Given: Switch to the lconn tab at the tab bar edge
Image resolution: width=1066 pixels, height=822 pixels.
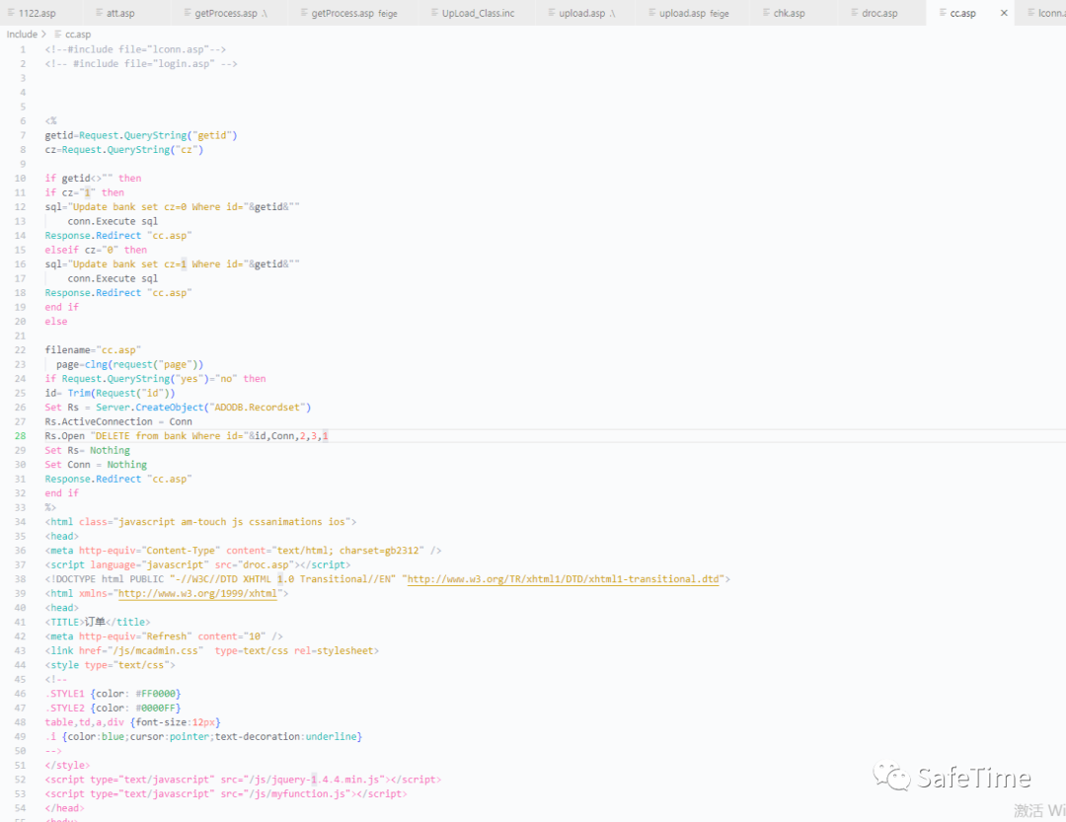Looking at the screenshot, I should tap(1045, 13).
